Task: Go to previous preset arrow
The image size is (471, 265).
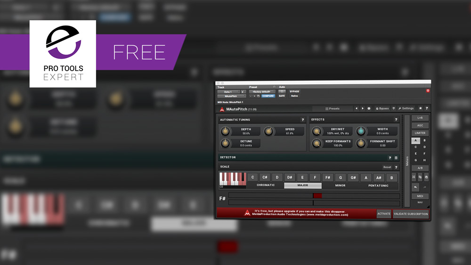Action: [x=357, y=108]
